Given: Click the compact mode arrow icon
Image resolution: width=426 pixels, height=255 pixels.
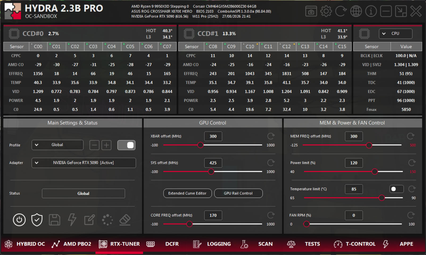Looking at the screenshot, I should 401,11.
